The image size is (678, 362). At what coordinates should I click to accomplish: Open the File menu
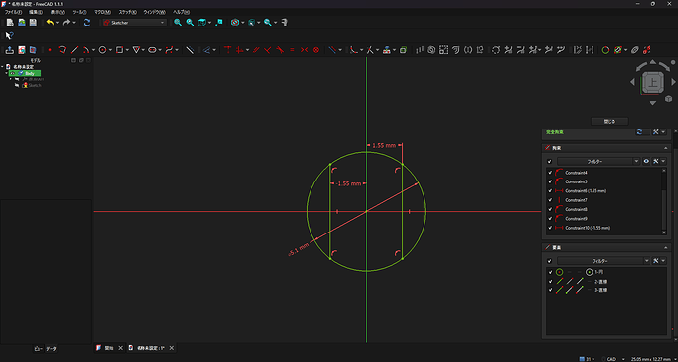13,12
